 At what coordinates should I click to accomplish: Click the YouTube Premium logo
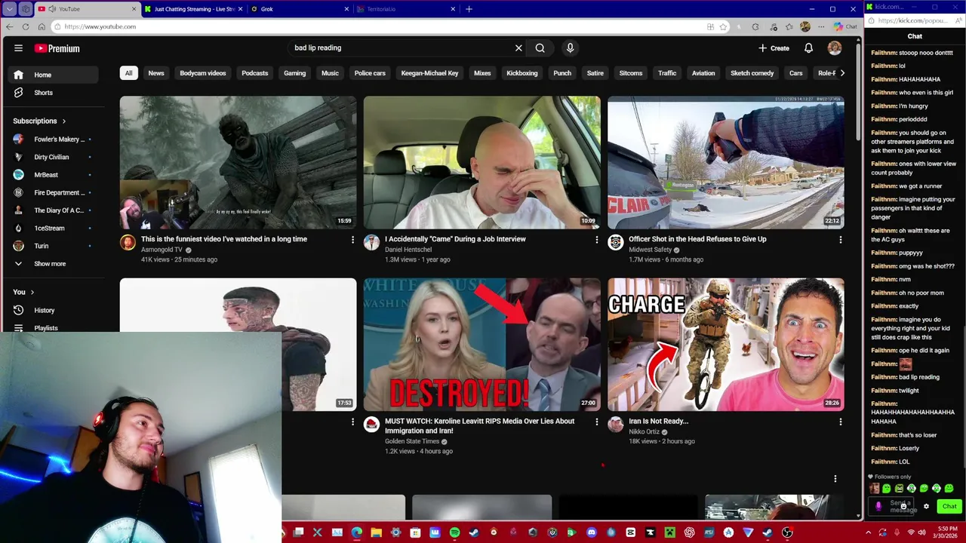57,48
